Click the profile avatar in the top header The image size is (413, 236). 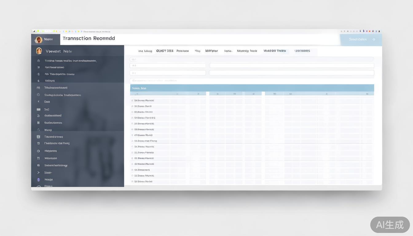pos(38,40)
